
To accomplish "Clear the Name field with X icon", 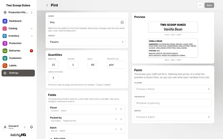I will [122, 22].
